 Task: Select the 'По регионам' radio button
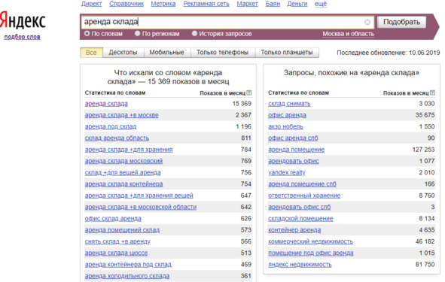pos(137,33)
